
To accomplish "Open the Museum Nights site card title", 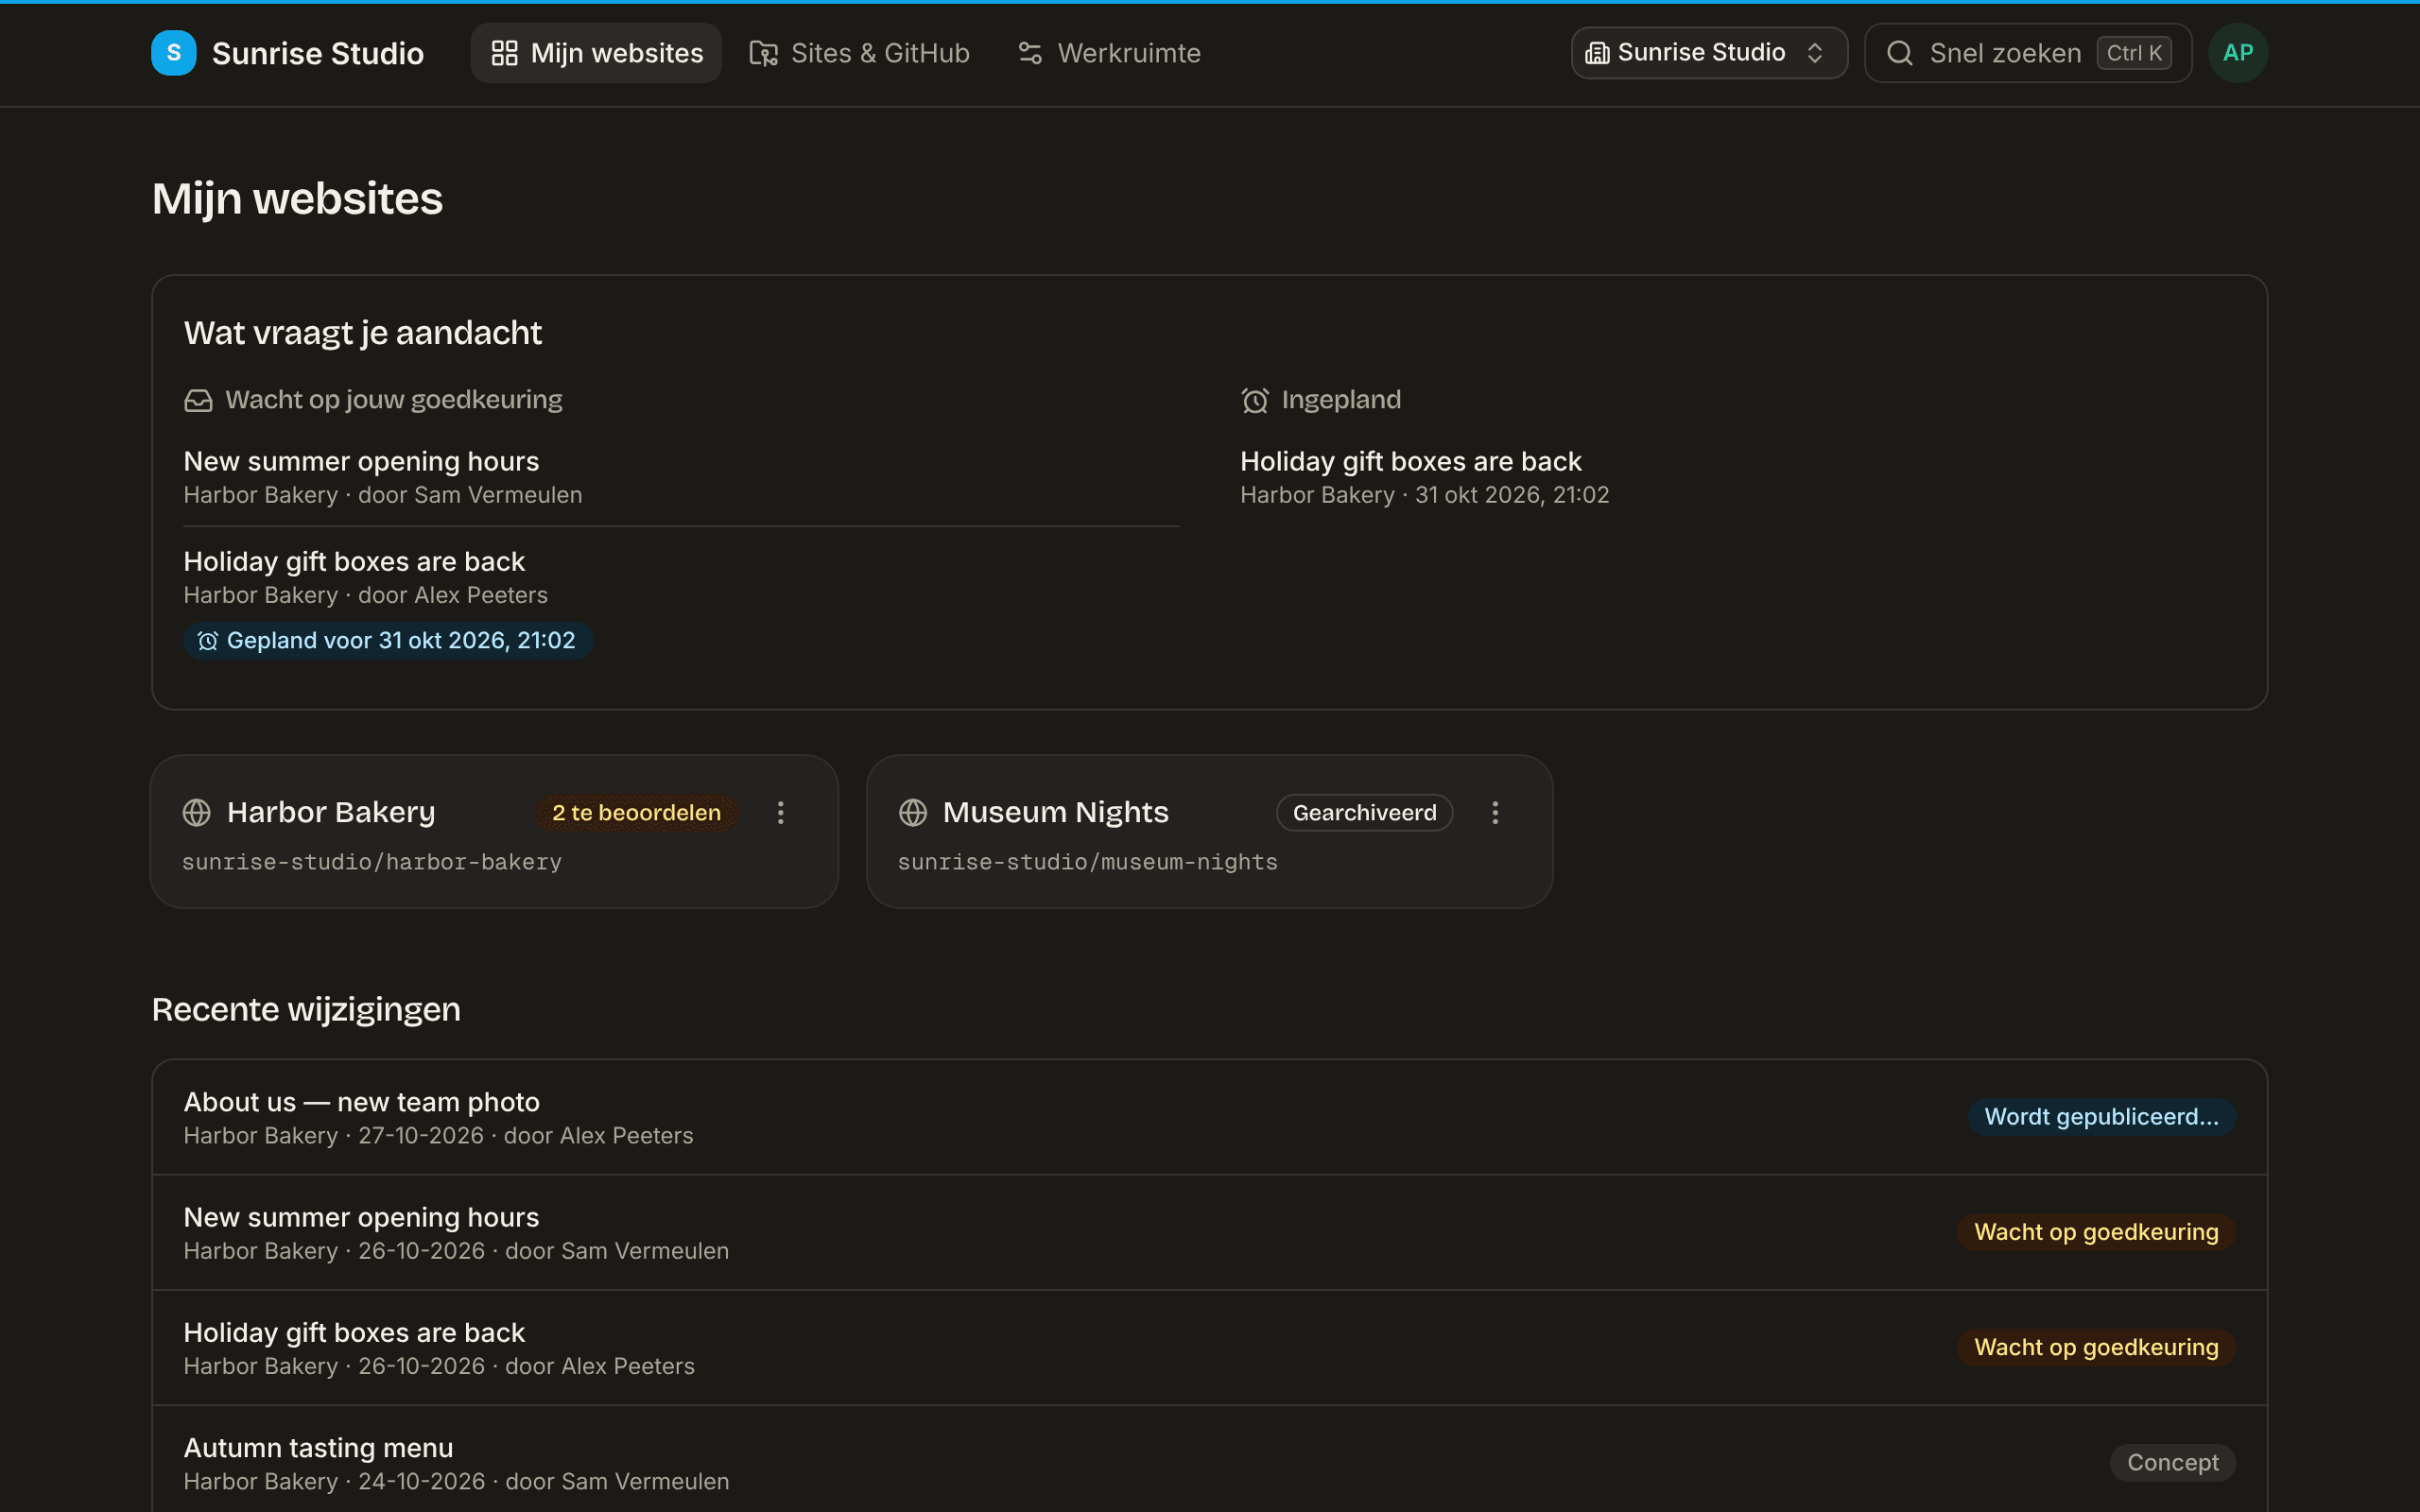I will tap(1056, 812).
